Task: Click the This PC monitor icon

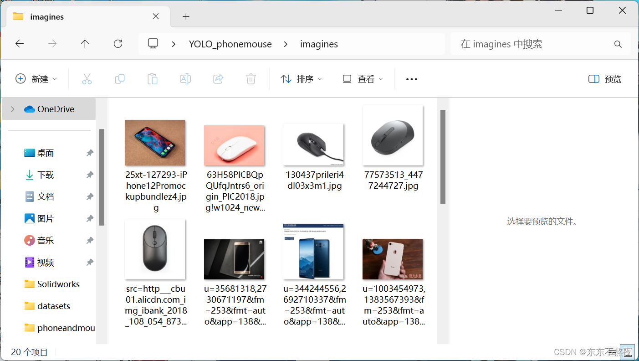Action: pyautogui.click(x=153, y=44)
